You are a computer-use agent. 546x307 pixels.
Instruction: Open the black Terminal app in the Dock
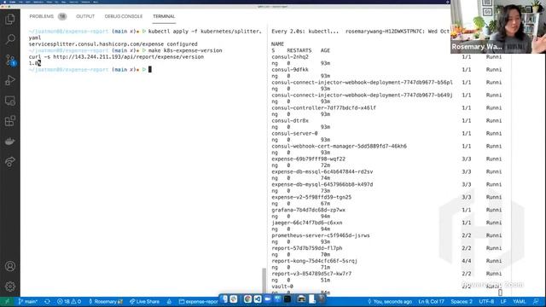tap(288, 298)
